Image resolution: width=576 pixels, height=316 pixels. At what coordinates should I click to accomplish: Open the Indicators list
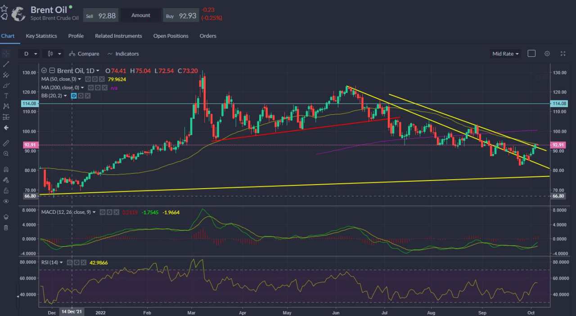click(123, 54)
